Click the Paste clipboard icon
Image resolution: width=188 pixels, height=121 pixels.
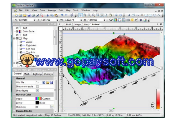tap(56, 15)
